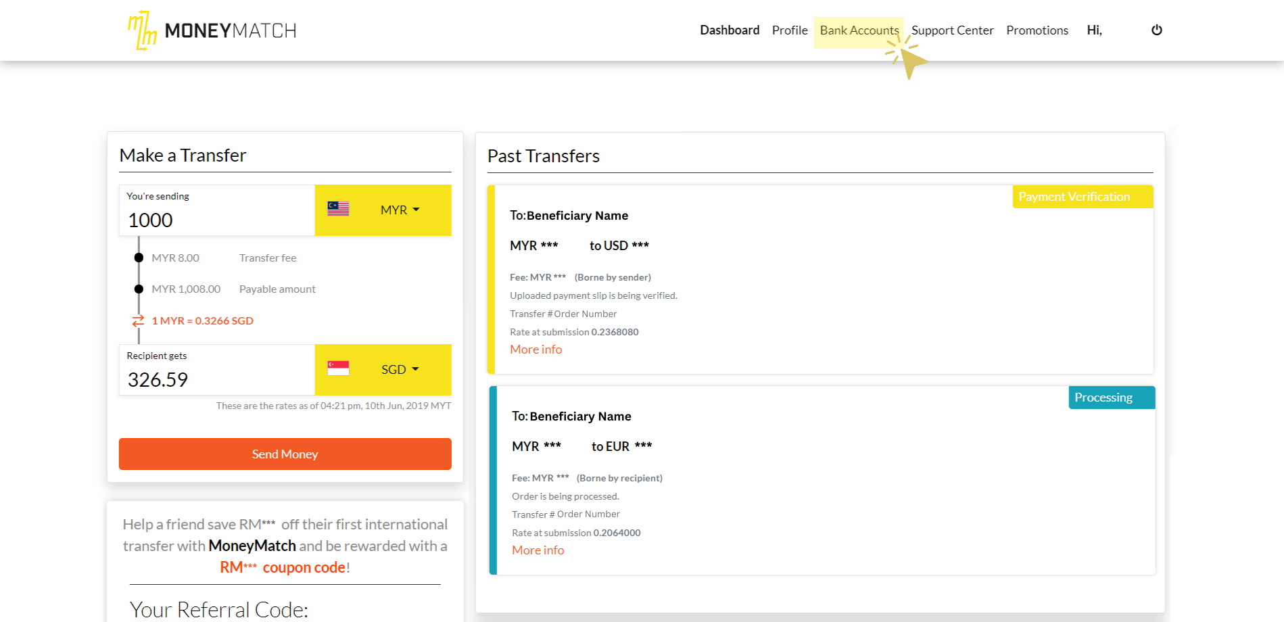1284x622 pixels.
Task: Go to the Dashboard menu
Action: (x=730, y=30)
